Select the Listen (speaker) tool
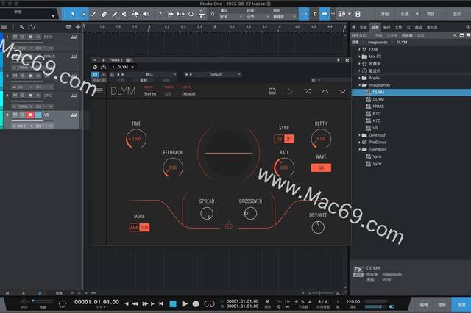The image size is (471, 313). point(146,14)
